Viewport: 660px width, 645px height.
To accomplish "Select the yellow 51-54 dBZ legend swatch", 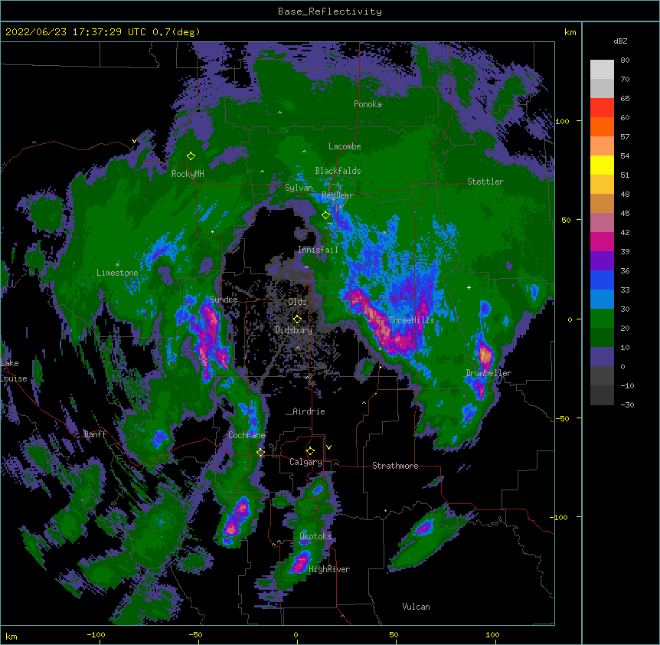I will [x=602, y=165].
